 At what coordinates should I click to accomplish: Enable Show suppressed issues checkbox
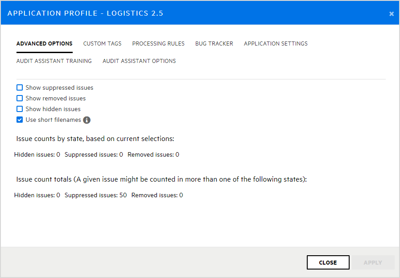pyautogui.click(x=20, y=88)
